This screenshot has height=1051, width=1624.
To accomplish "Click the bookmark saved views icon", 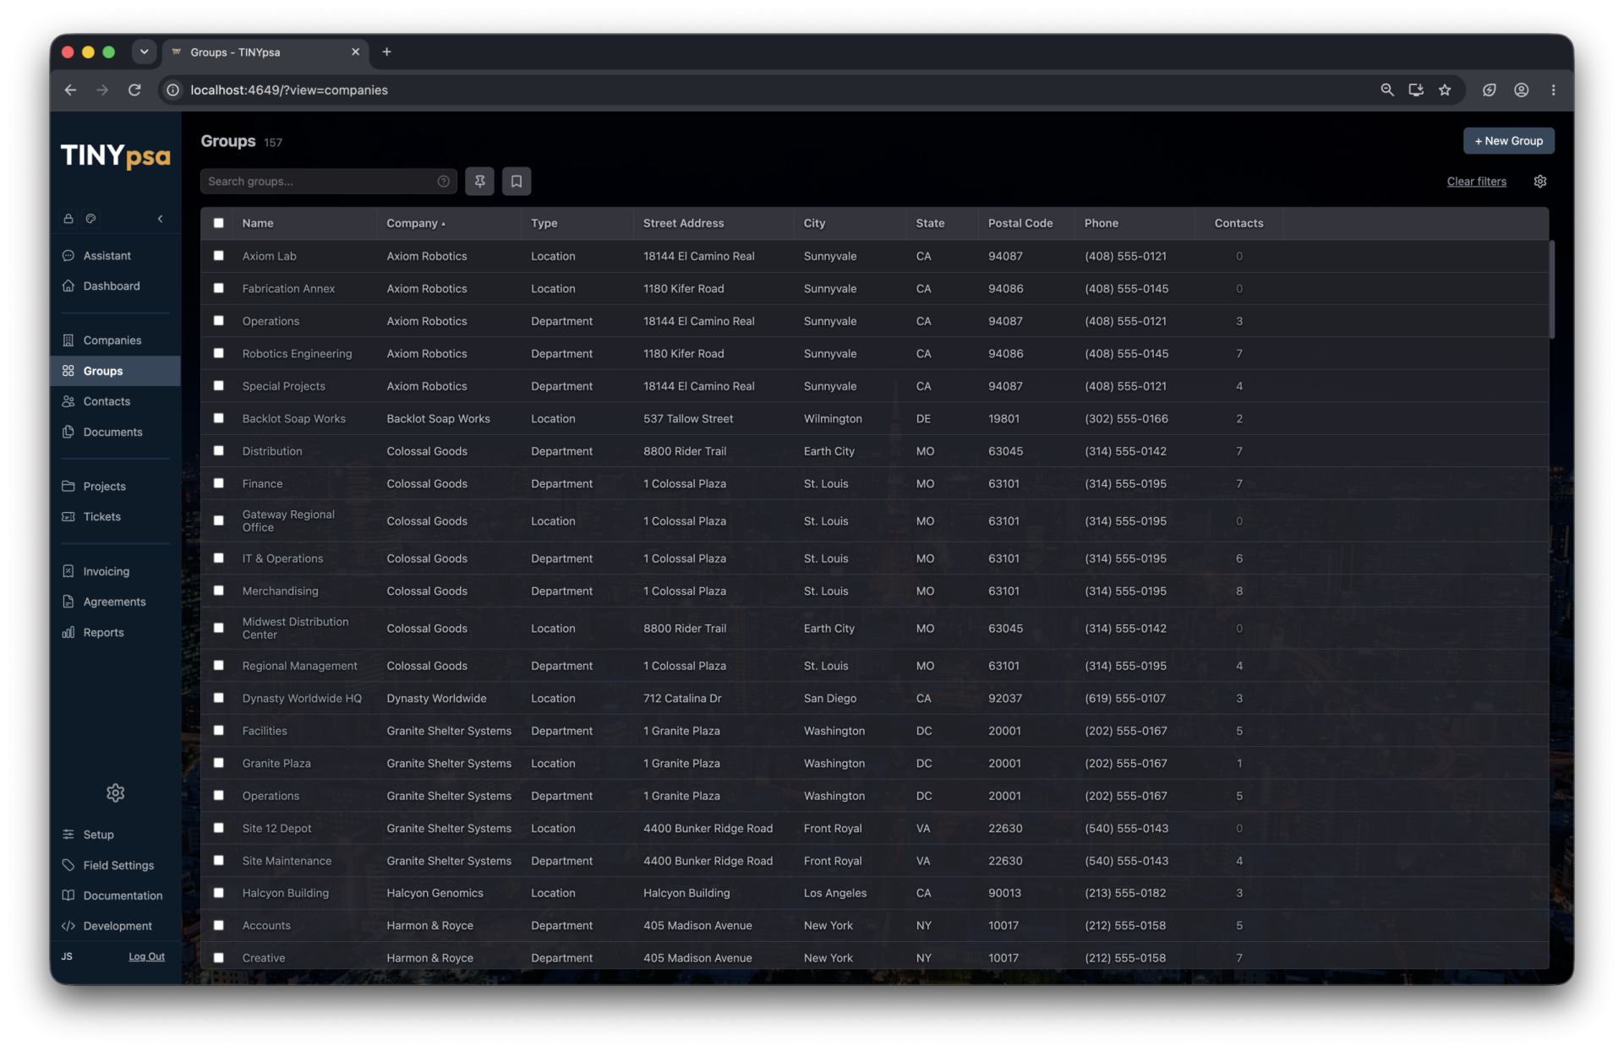I will pos(517,181).
